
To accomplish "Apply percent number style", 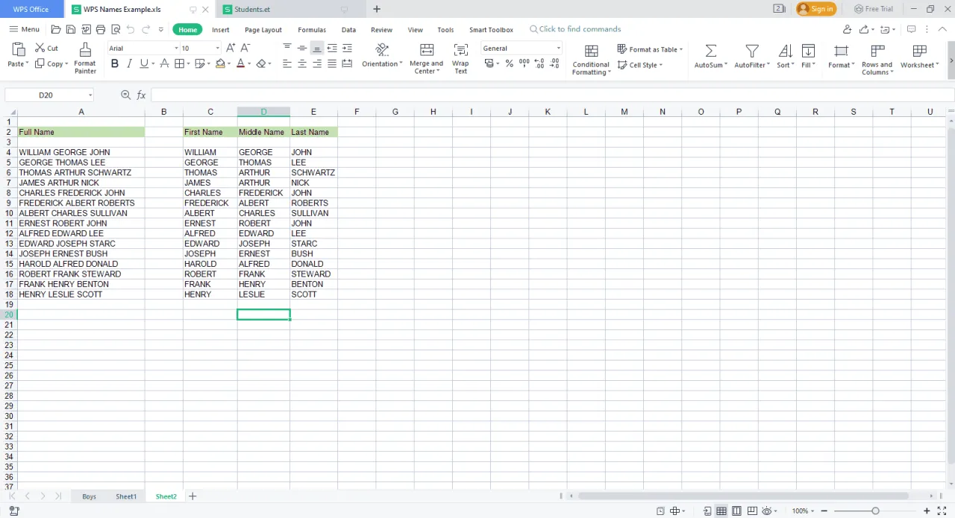I will pyautogui.click(x=509, y=63).
